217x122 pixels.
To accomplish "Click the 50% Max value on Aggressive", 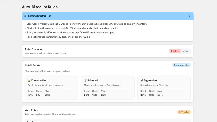I will click(160, 95).
